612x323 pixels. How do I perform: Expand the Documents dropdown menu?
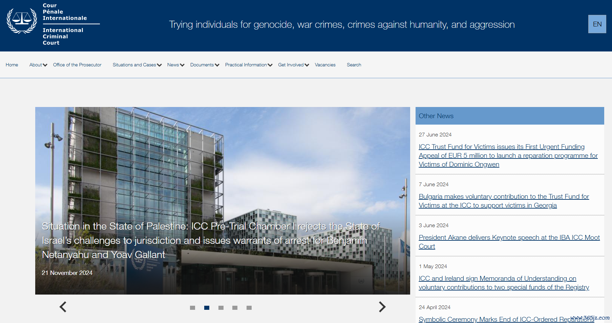click(x=205, y=65)
